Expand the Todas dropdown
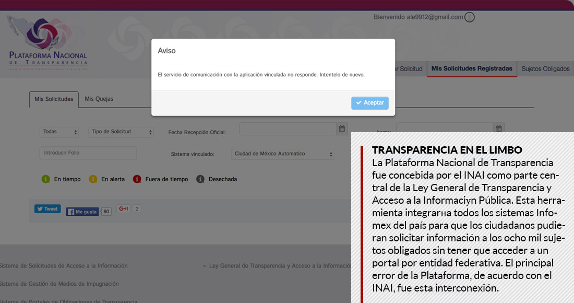Viewport: 574px width, 303px height. click(x=59, y=132)
